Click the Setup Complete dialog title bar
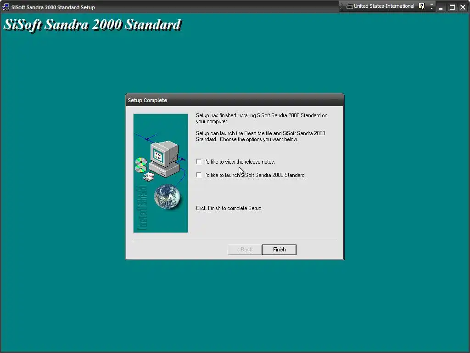 point(235,100)
